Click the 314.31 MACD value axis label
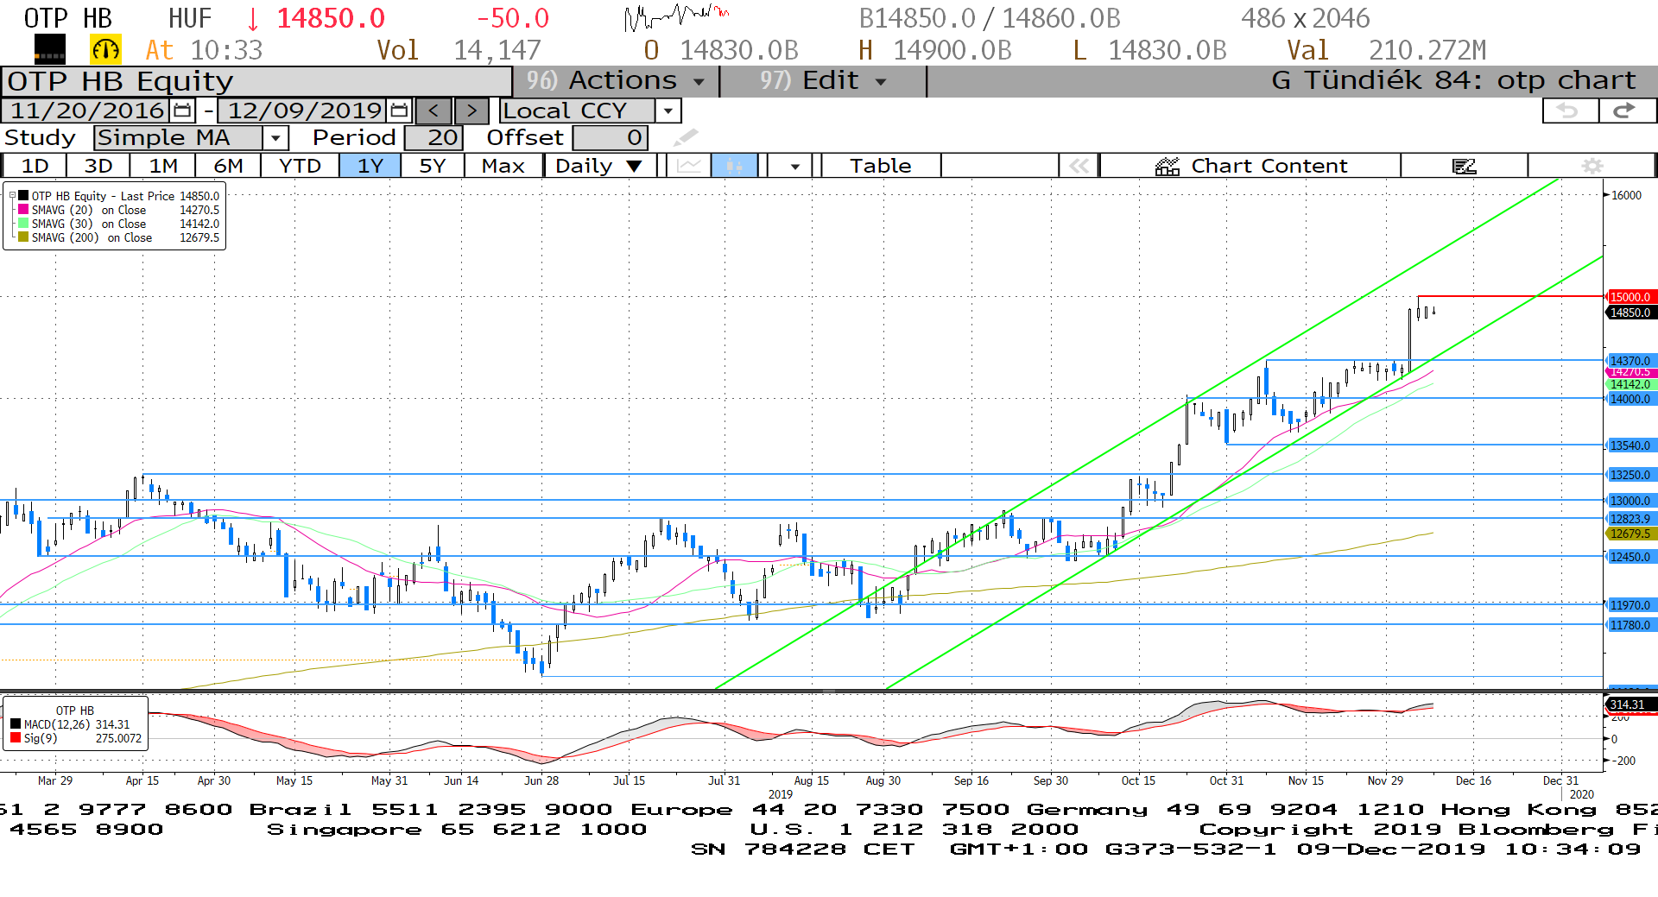The image size is (1658, 897). click(x=1630, y=704)
